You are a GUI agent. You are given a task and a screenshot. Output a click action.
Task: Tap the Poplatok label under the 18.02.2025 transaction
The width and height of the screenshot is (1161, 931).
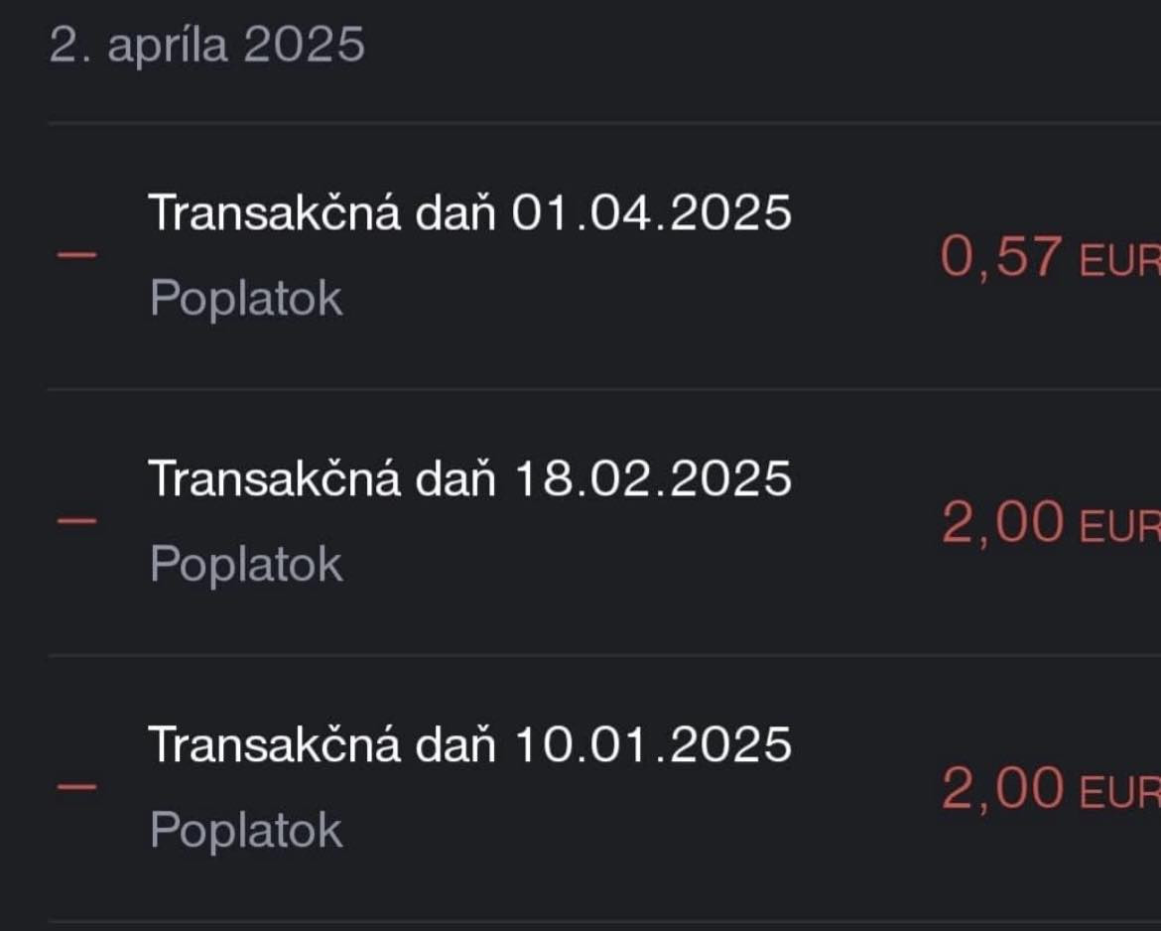point(246,564)
